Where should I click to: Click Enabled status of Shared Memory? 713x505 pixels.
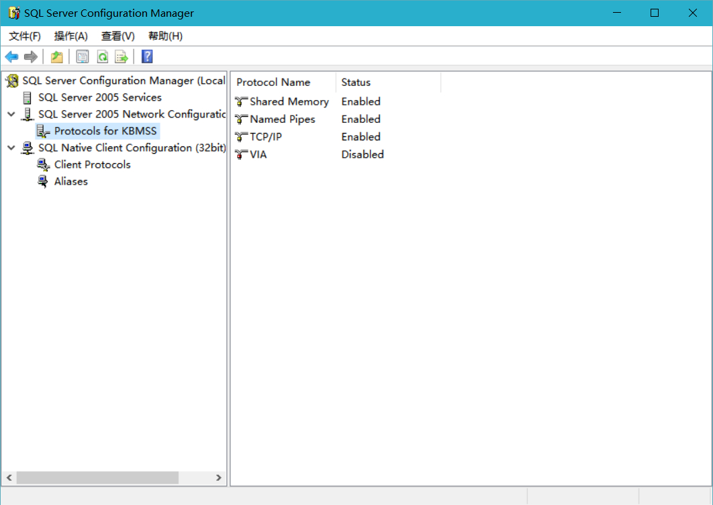[361, 101]
